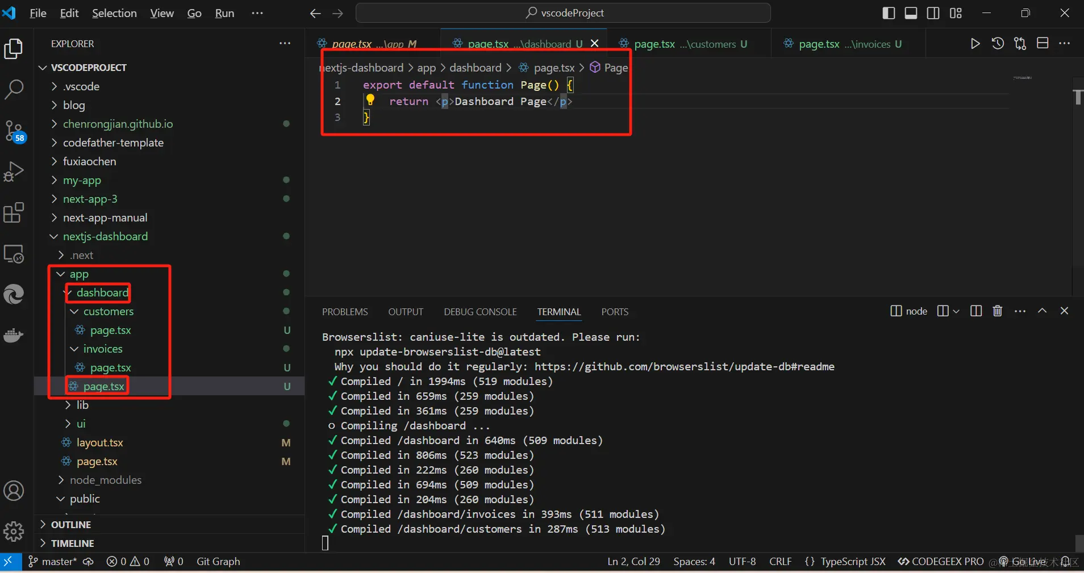Toggle the Primary Side Bar
Image resolution: width=1084 pixels, height=573 pixels.
pos(889,13)
